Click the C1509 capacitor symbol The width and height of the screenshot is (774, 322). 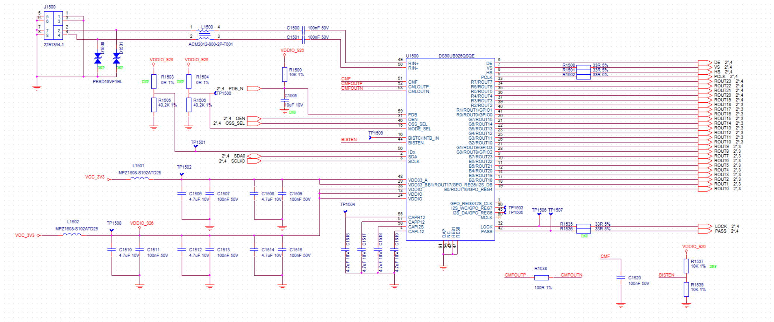pos(282,193)
